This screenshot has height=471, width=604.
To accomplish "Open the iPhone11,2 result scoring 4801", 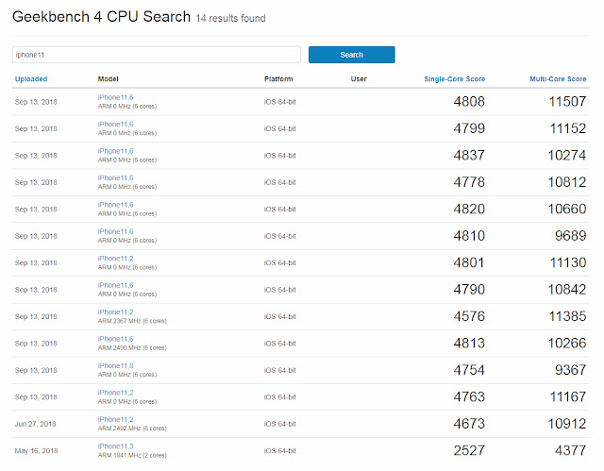I will coord(115,259).
